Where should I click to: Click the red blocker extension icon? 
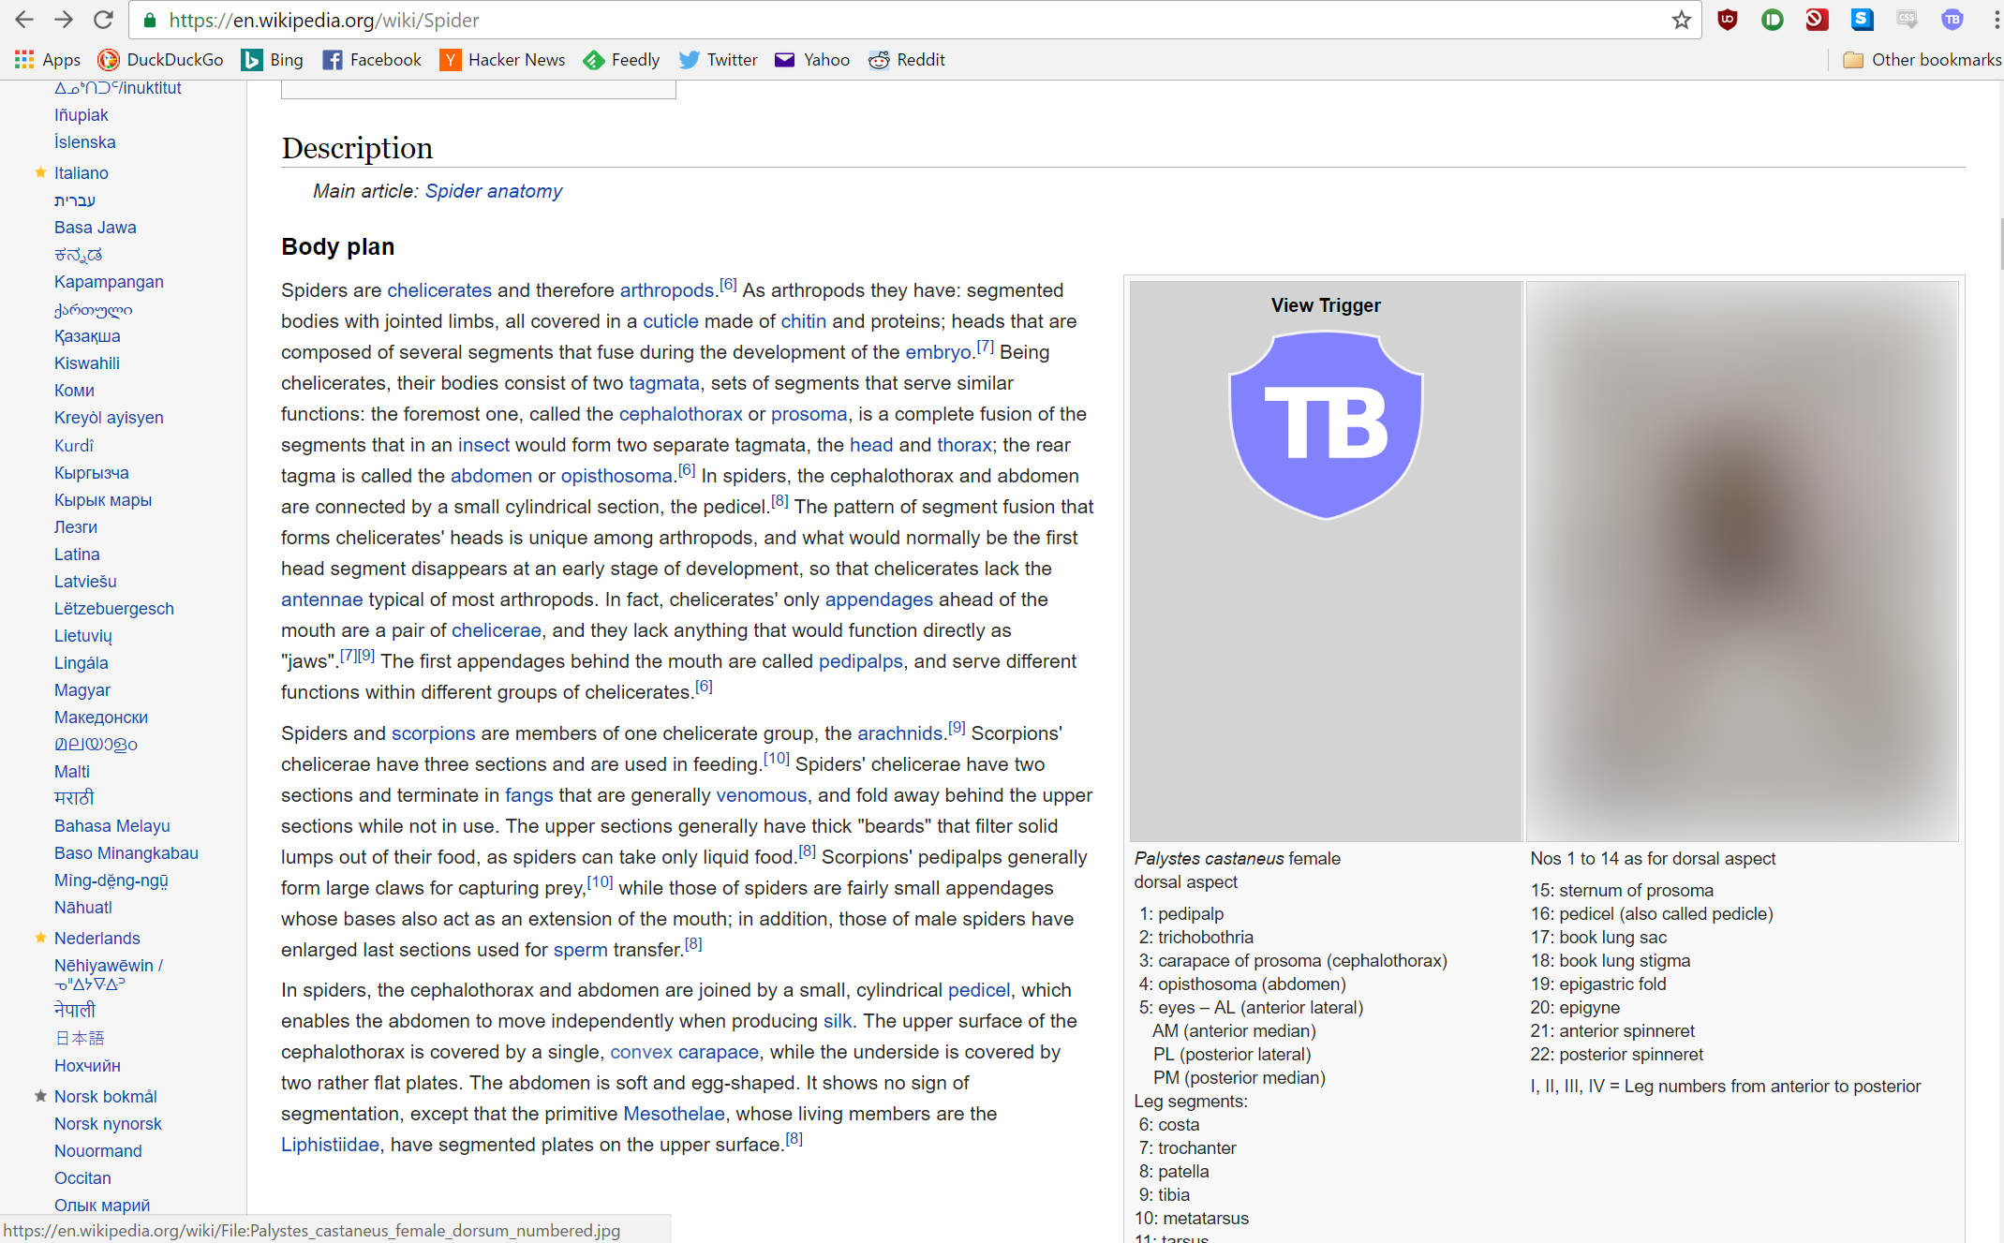point(1817,20)
